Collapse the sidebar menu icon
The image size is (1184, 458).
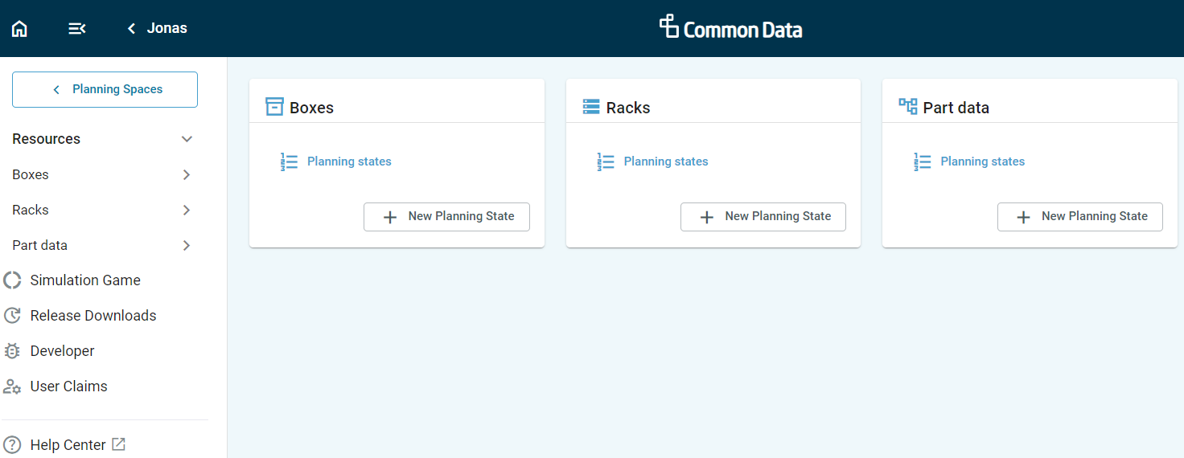pos(76,29)
